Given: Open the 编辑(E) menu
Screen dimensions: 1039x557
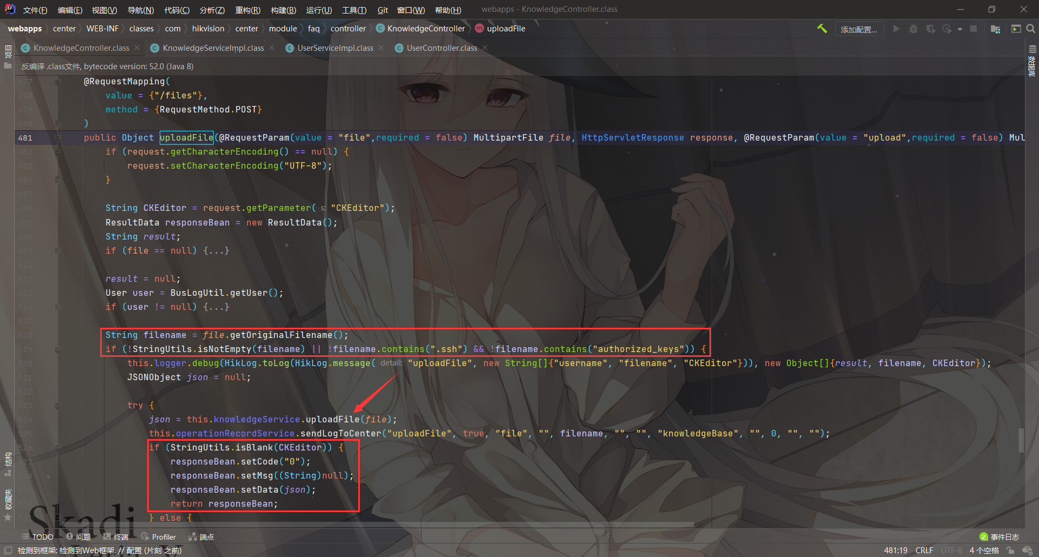Looking at the screenshot, I should pos(70,10).
